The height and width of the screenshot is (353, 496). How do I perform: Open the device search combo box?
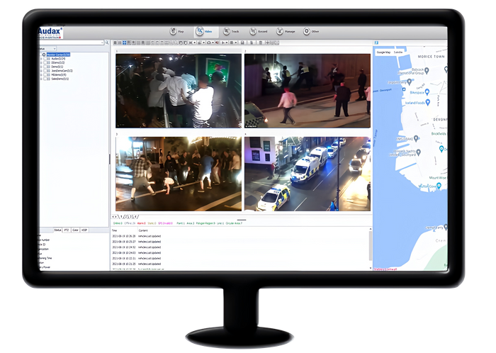[72, 43]
